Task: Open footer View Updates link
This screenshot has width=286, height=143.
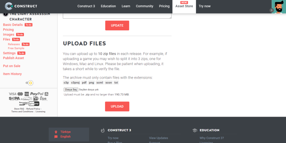Action: click(158, 138)
